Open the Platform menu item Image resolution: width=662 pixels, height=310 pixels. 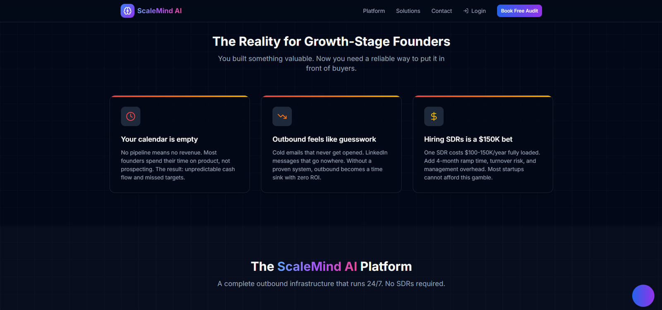tap(374, 11)
